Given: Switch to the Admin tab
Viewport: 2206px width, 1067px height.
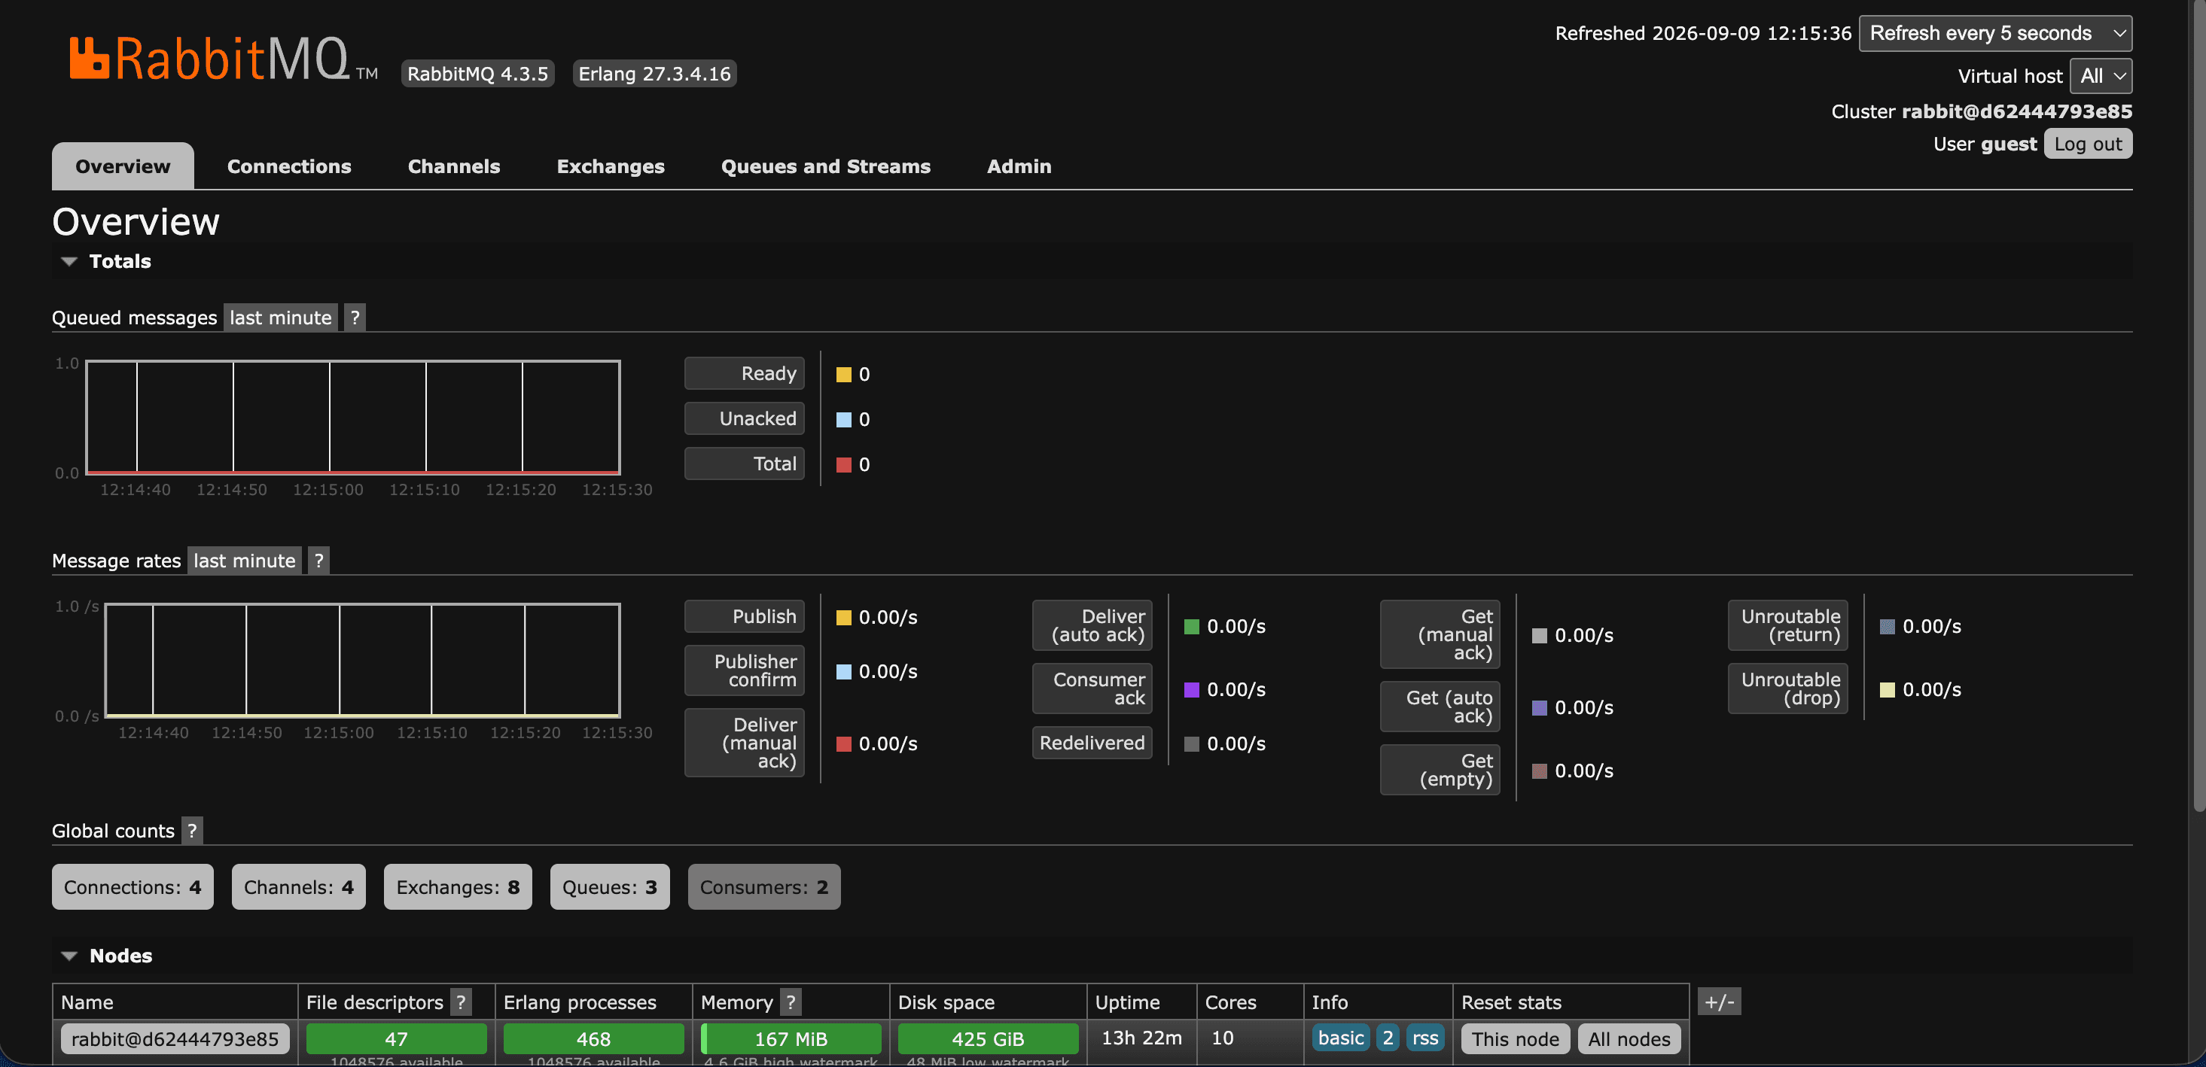Looking at the screenshot, I should (x=1019, y=166).
